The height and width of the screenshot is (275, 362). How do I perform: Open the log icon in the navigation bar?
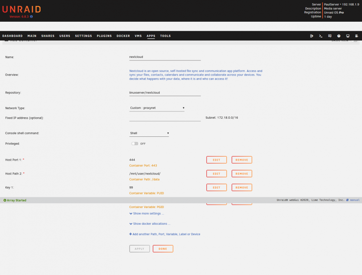click(357, 36)
